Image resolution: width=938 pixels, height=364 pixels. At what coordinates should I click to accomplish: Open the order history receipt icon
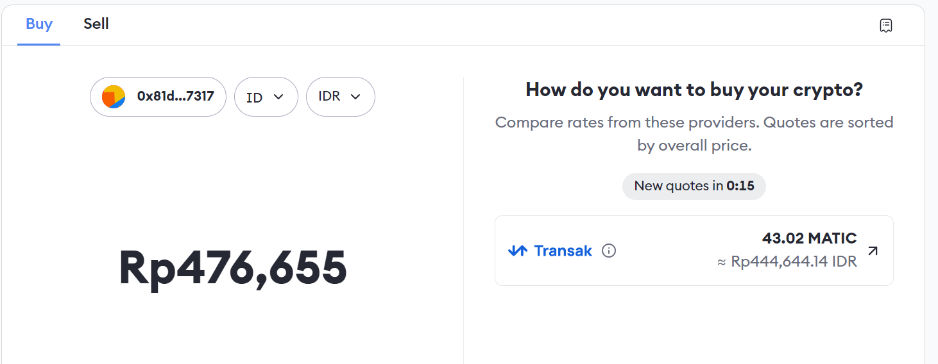click(x=885, y=26)
